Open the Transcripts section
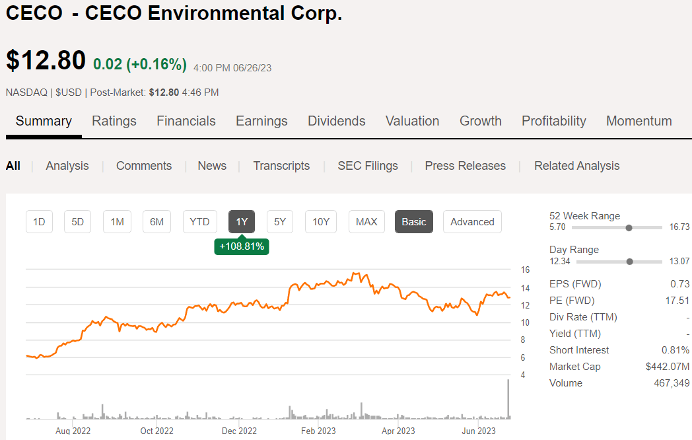Image resolution: width=692 pixels, height=440 pixels. [x=281, y=166]
